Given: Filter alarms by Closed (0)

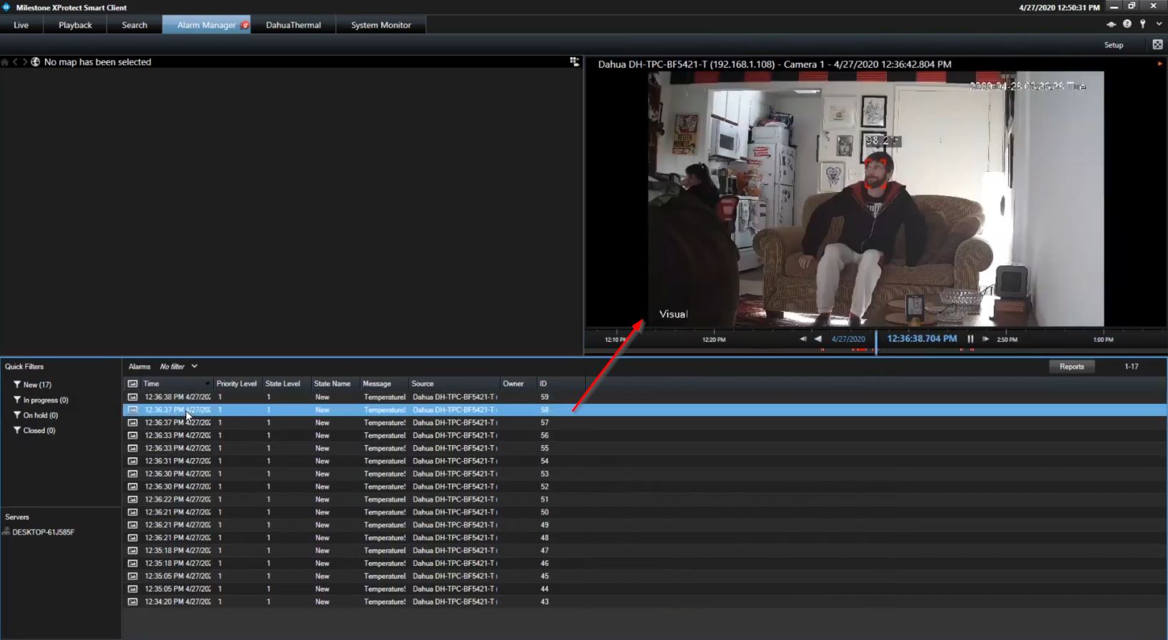Looking at the screenshot, I should pos(39,430).
